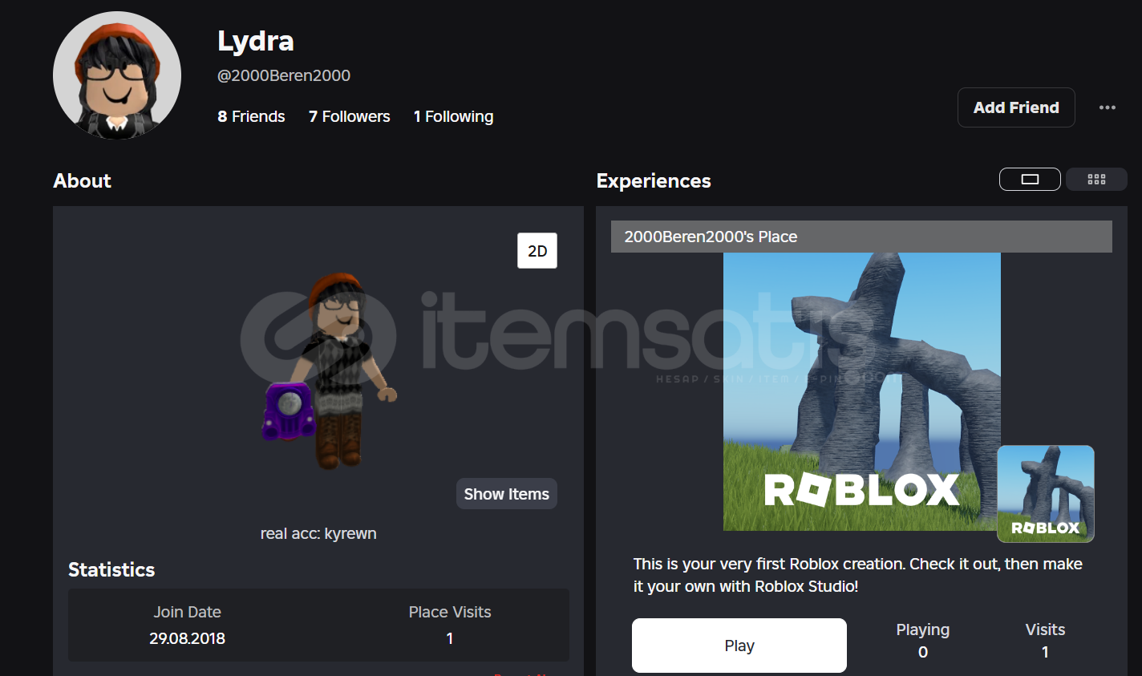Image resolution: width=1142 pixels, height=676 pixels.
Task: Select the display name Lydra
Action: 256,41
